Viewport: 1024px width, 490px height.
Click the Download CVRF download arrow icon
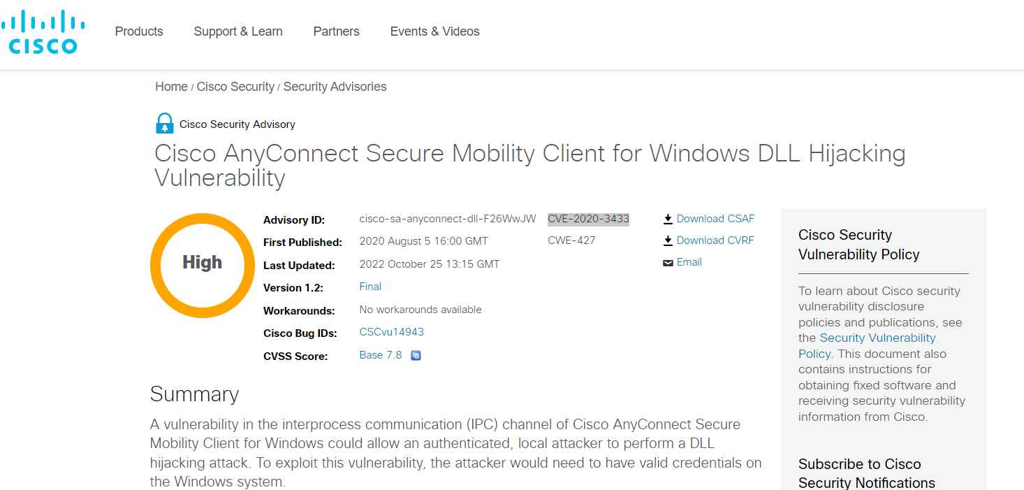[668, 240]
